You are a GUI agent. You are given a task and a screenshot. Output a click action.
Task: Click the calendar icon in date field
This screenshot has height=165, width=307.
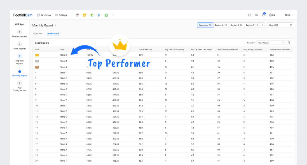tap(291, 25)
